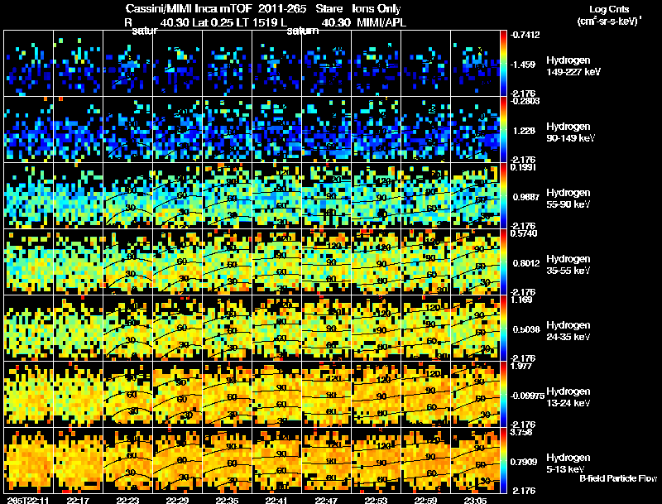Click the B-field Particle Flow legend text
This screenshot has width=662, height=504.
click(x=617, y=478)
